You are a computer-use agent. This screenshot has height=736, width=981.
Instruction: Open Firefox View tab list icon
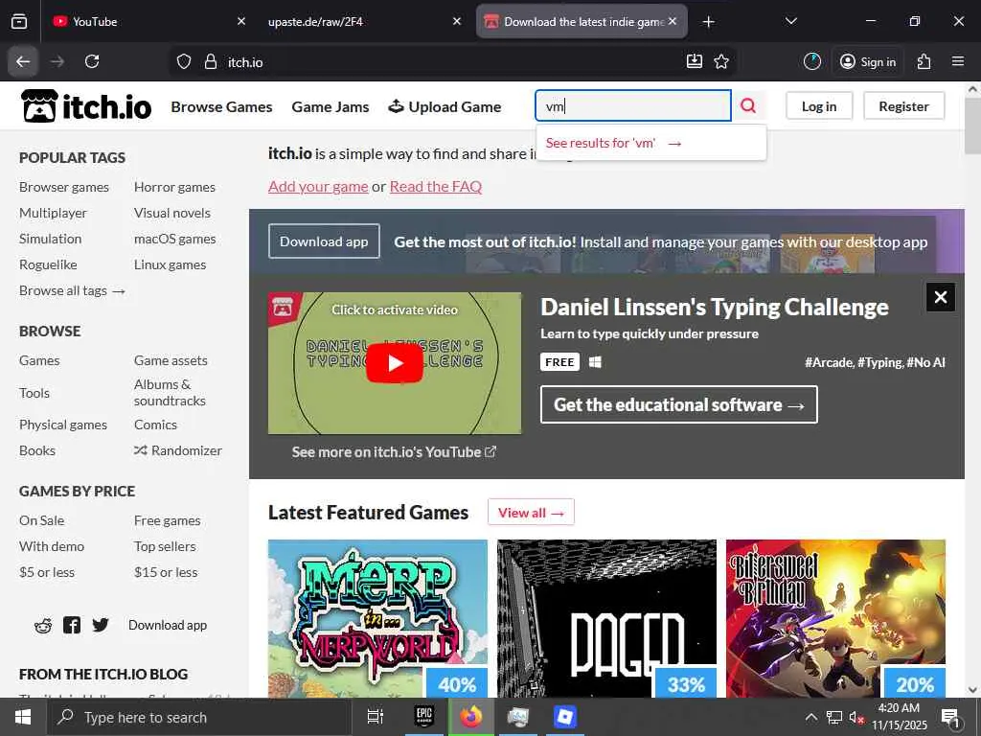[x=19, y=21]
